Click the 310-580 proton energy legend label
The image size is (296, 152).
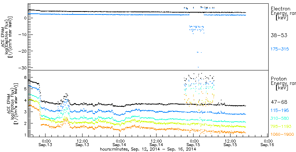[x=280, y=119]
